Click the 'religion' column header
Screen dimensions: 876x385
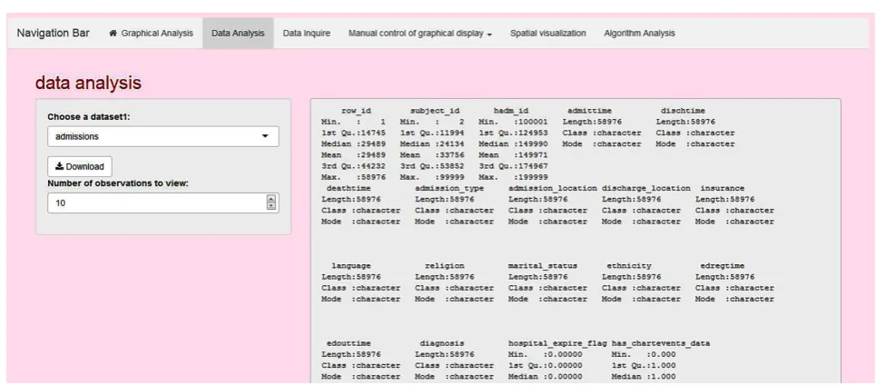(x=444, y=266)
